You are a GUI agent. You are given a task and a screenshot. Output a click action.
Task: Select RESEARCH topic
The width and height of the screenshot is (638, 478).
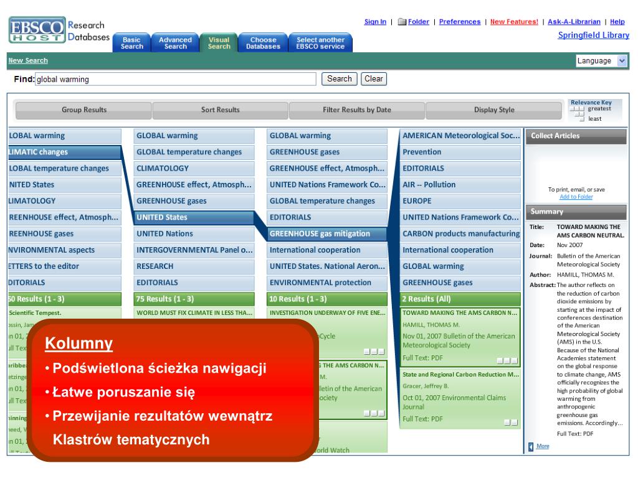[194, 266]
